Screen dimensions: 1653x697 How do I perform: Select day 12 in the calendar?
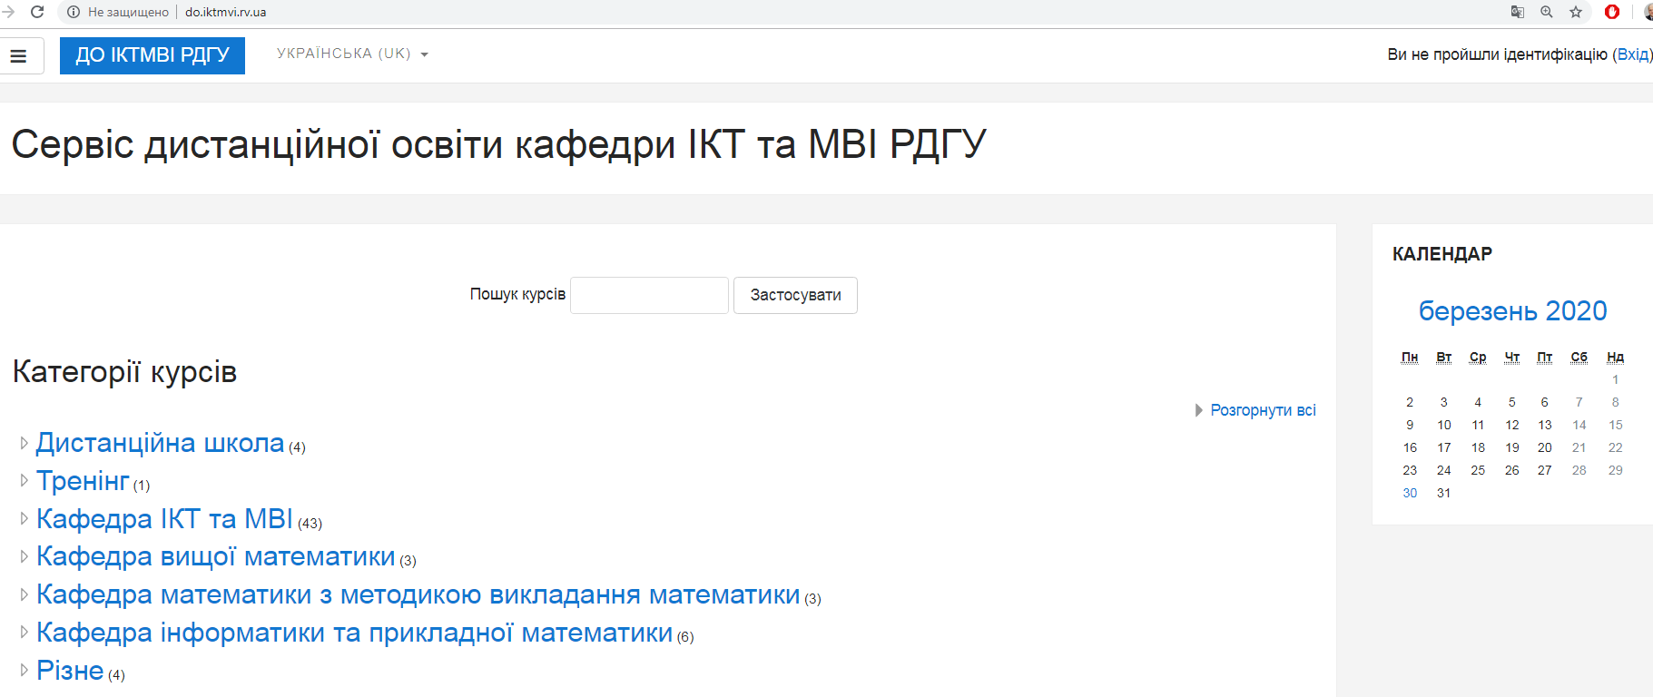(x=1511, y=425)
